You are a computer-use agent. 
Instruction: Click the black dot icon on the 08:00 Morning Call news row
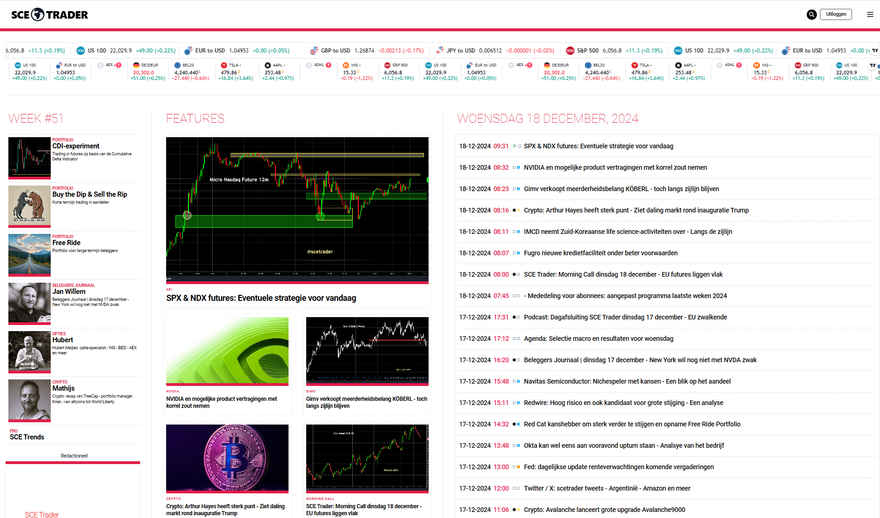click(514, 274)
